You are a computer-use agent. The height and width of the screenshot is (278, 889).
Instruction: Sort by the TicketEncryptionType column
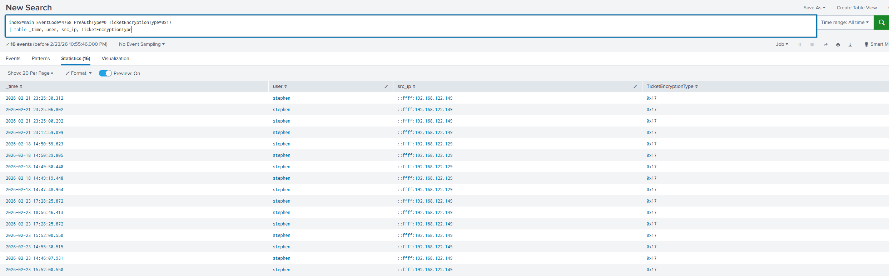[672, 86]
